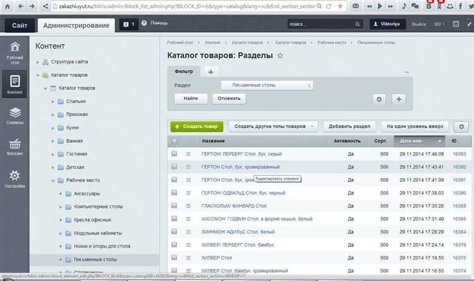This screenshot has height=281, width=474.
Task: Reload the page in the address bar
Action: click(329, 6)
